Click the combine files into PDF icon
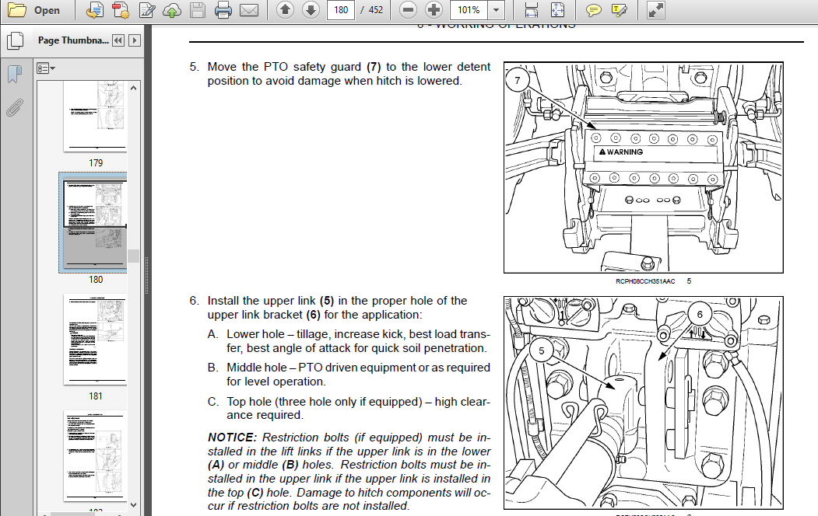 (121, 10)
